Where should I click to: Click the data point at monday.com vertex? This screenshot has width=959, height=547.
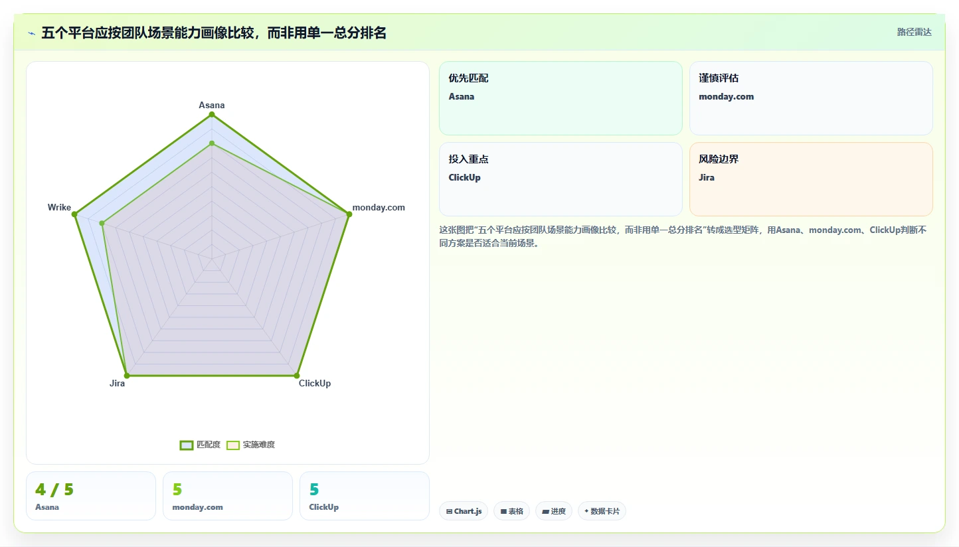point(349,214)
